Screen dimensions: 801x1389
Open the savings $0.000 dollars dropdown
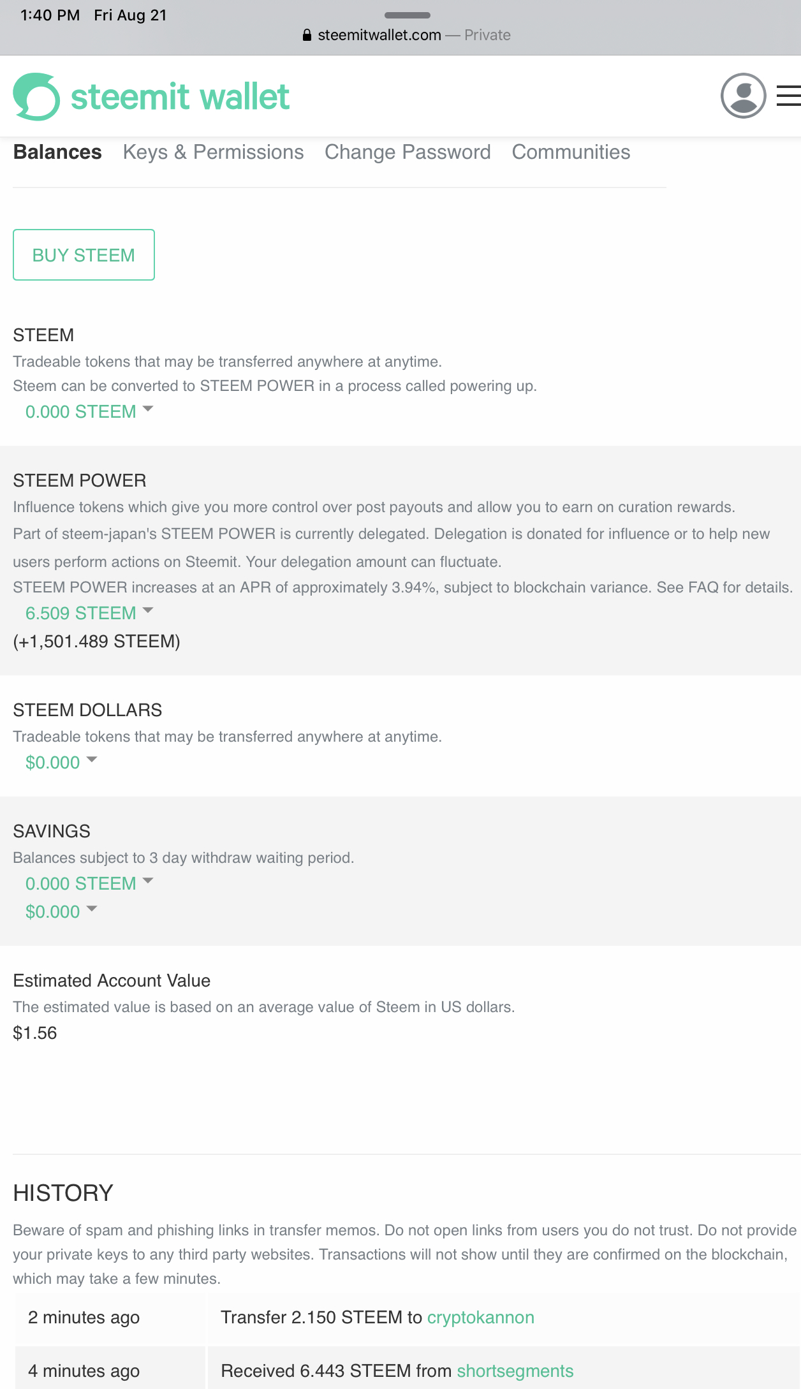pyautogui.click(x=61, y=911)
